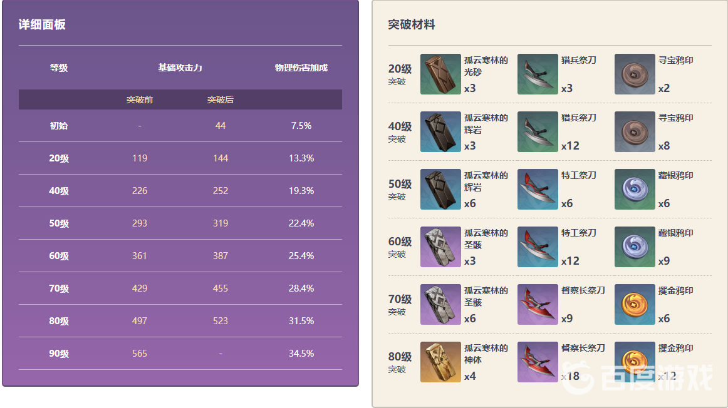Screen dimensions: 728x408
Task: Click the 藏银鸦印 icon in 50级 突破
Action: [635, 190]
